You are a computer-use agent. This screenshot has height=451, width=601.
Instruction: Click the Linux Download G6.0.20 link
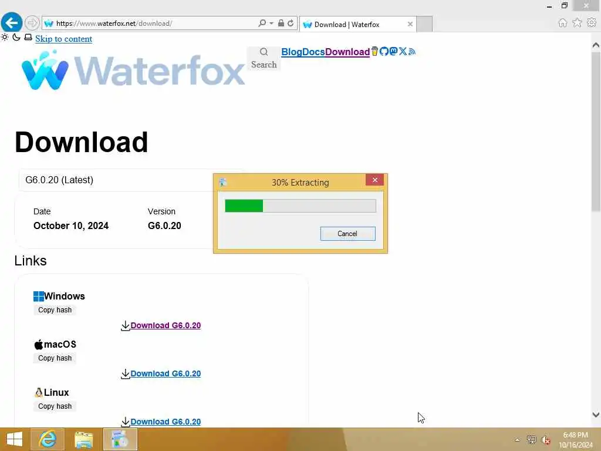coord(165,422)
